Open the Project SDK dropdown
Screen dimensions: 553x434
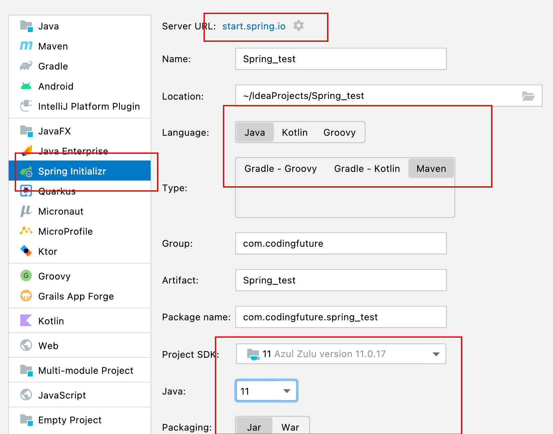pyautogui.click(x=341, y=354)
